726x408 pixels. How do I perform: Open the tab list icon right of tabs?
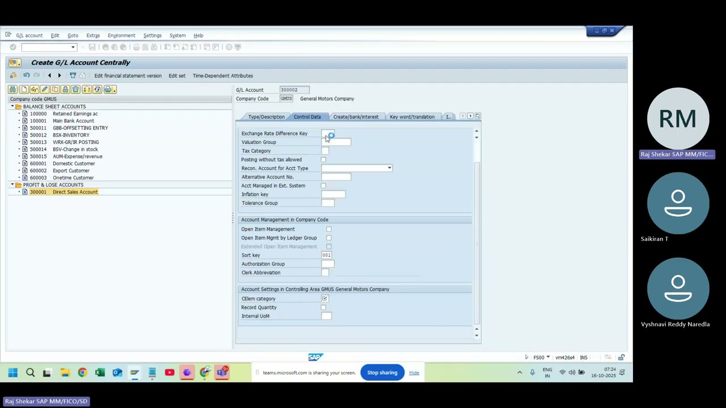(x=478, y=116)
